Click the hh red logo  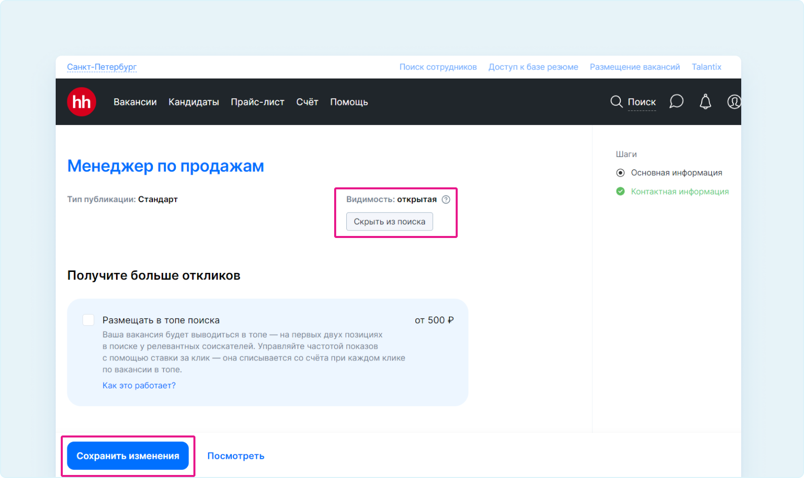coord(82,102)
